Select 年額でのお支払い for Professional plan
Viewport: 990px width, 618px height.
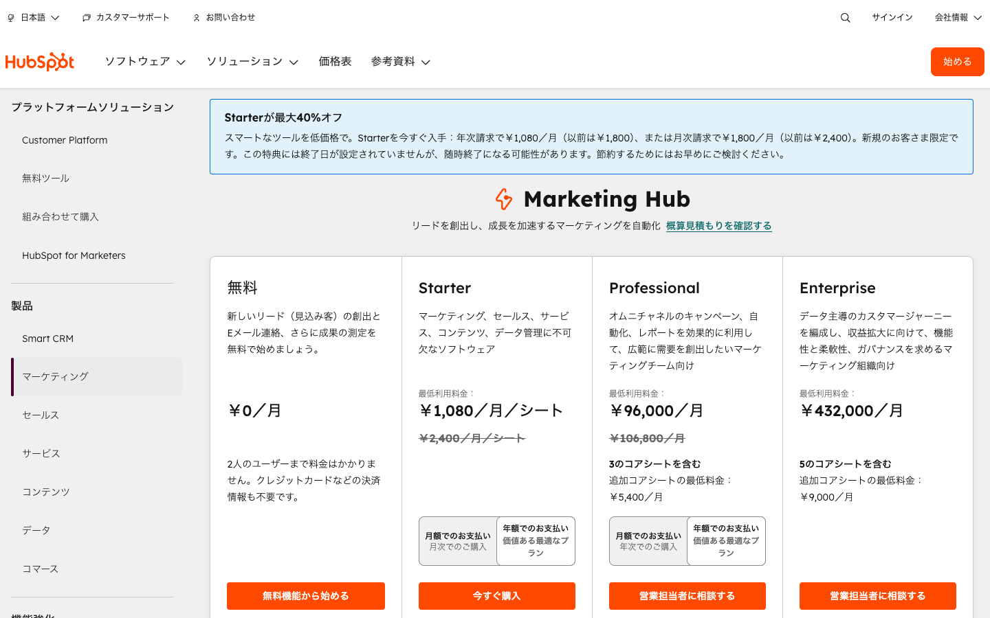pyautogui.click(x=726, y=541)
